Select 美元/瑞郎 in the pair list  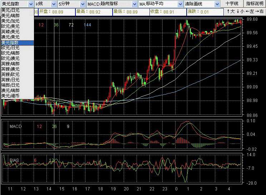click(17, 16)
